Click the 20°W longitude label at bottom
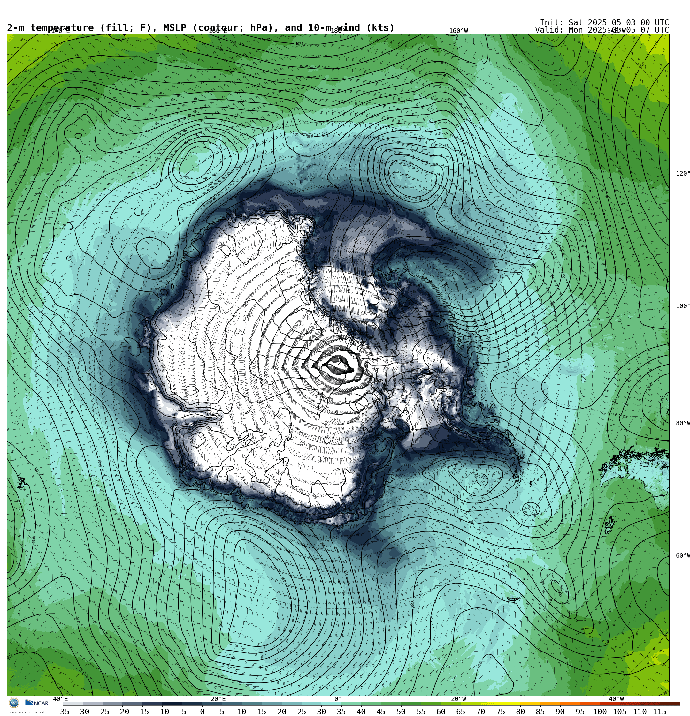 tap(458, 699)
